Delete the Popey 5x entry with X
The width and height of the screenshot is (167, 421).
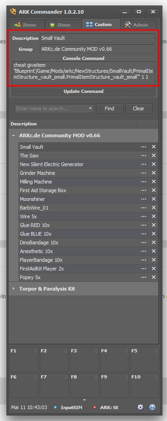point(154,277)
